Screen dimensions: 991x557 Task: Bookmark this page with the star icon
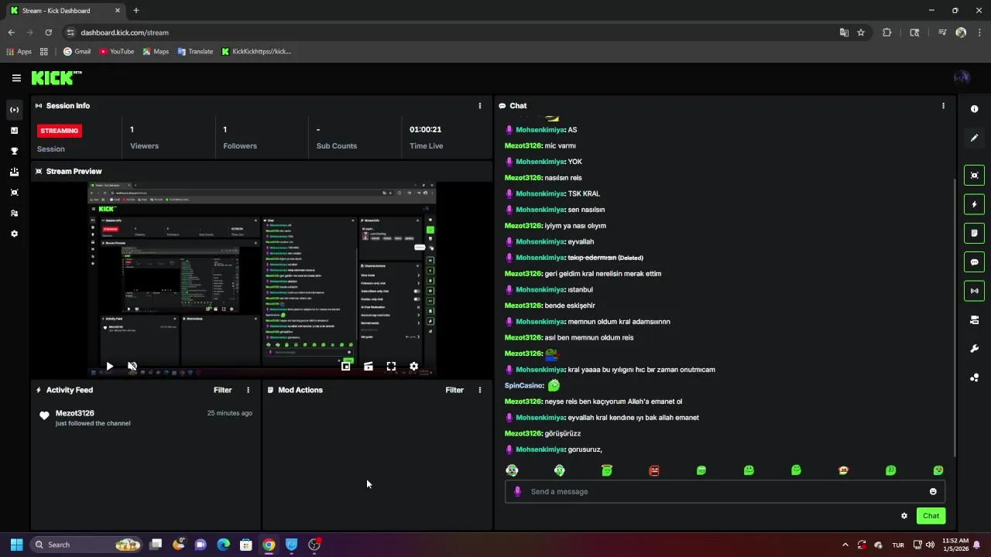[x=861, y=32]
